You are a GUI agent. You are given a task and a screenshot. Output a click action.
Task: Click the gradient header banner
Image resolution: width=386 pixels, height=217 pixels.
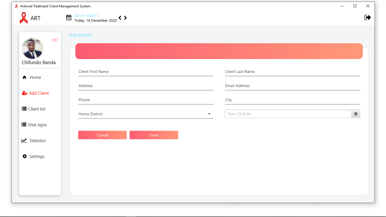(219, 51)
